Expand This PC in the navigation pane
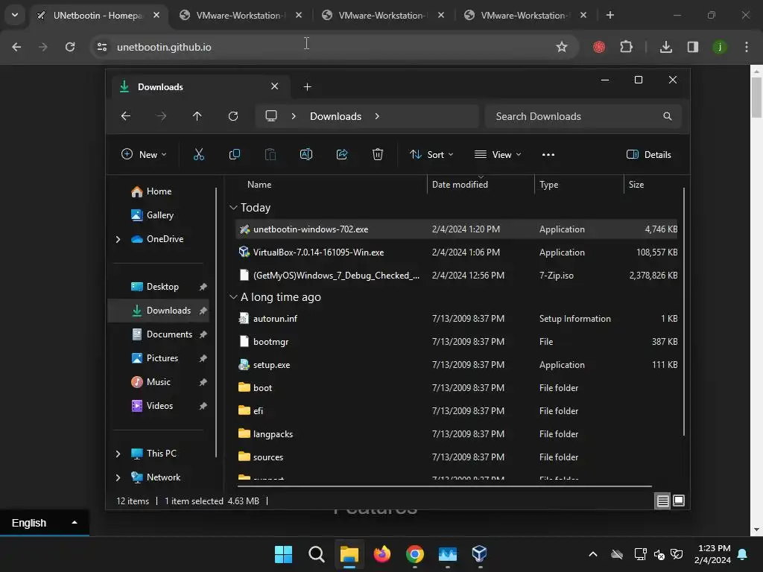 click(118, 454)
